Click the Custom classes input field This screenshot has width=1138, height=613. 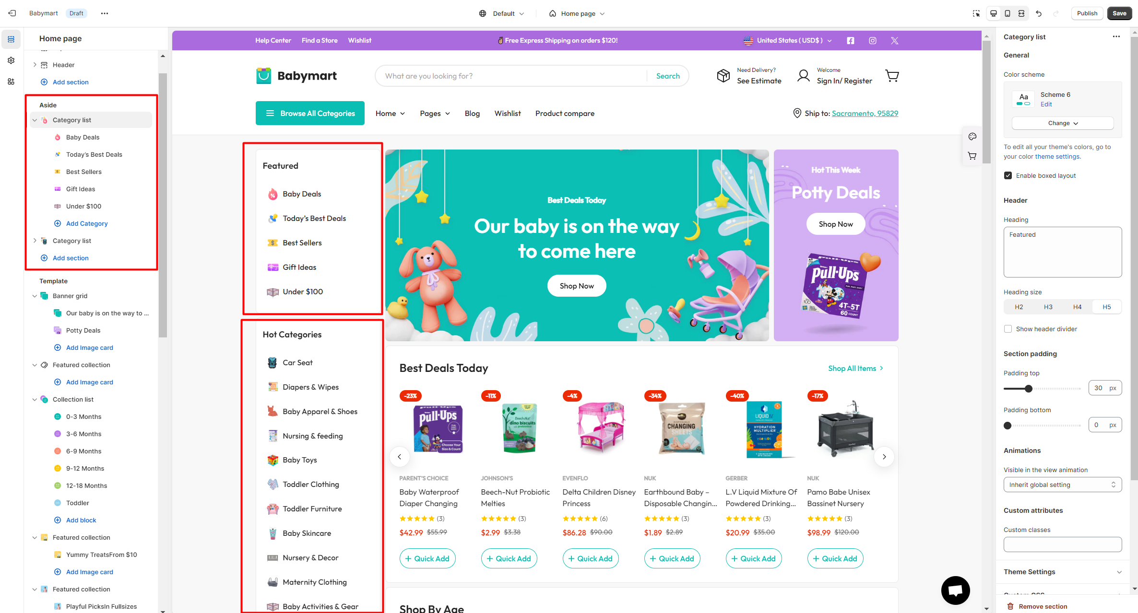pos(1063,544)
